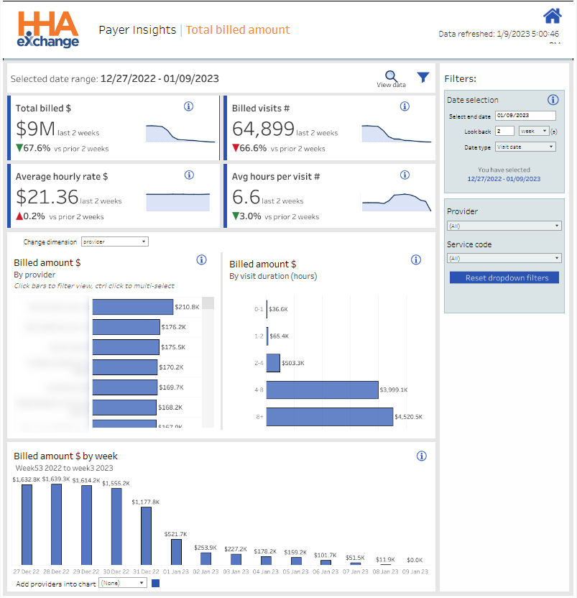Open the info icon on Total billed $
Screen dimensions: 577x598
[x=189, y=106]
